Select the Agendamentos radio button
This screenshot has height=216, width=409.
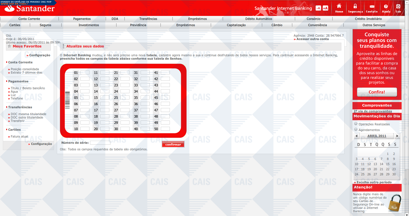pos(356,130)
